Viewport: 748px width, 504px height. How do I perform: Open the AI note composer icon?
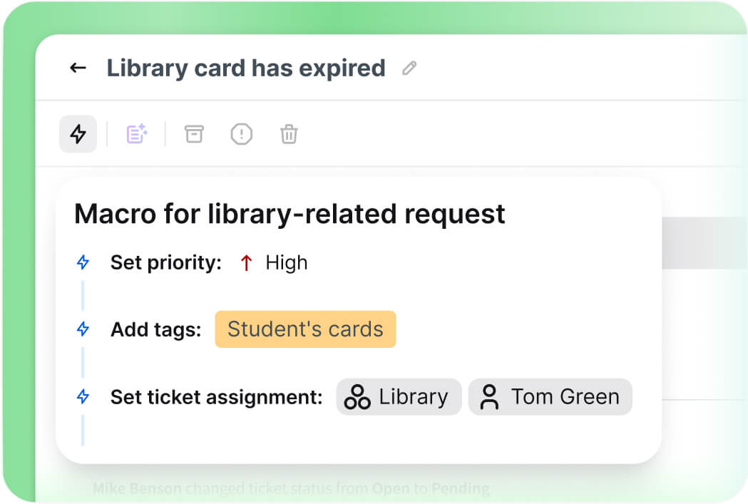135,134
